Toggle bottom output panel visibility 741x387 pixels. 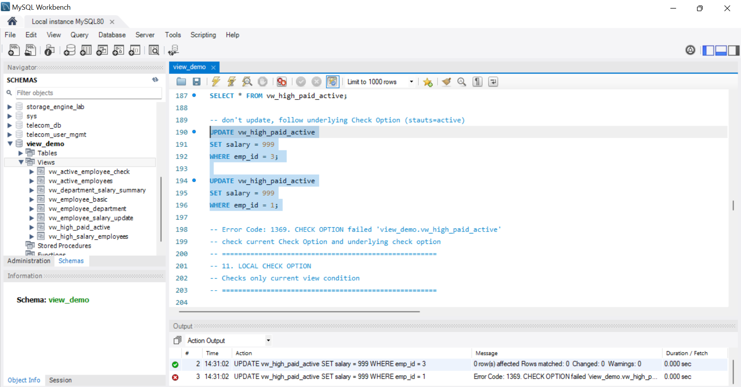click(721, 51)
